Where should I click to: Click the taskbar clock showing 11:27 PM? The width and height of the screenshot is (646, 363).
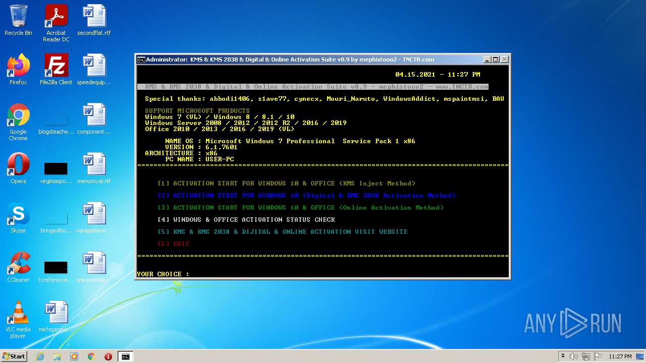pyautogui.click(x=620, y=356)
